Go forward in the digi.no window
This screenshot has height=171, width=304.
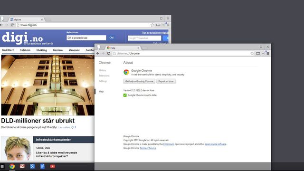point(7,25)
